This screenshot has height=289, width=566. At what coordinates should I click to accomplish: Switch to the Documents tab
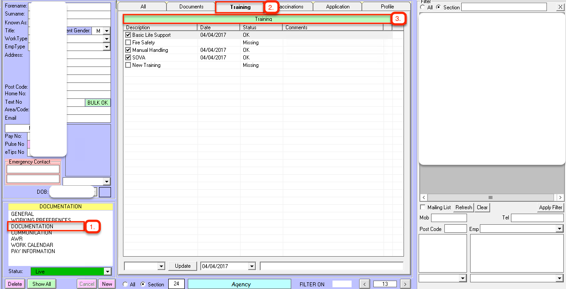pyautogui.click(x=191, y=7)
